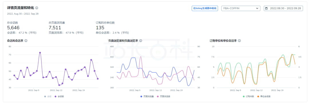Click the 订购的总单位数 label
The image size is (309, 103).
105,23
